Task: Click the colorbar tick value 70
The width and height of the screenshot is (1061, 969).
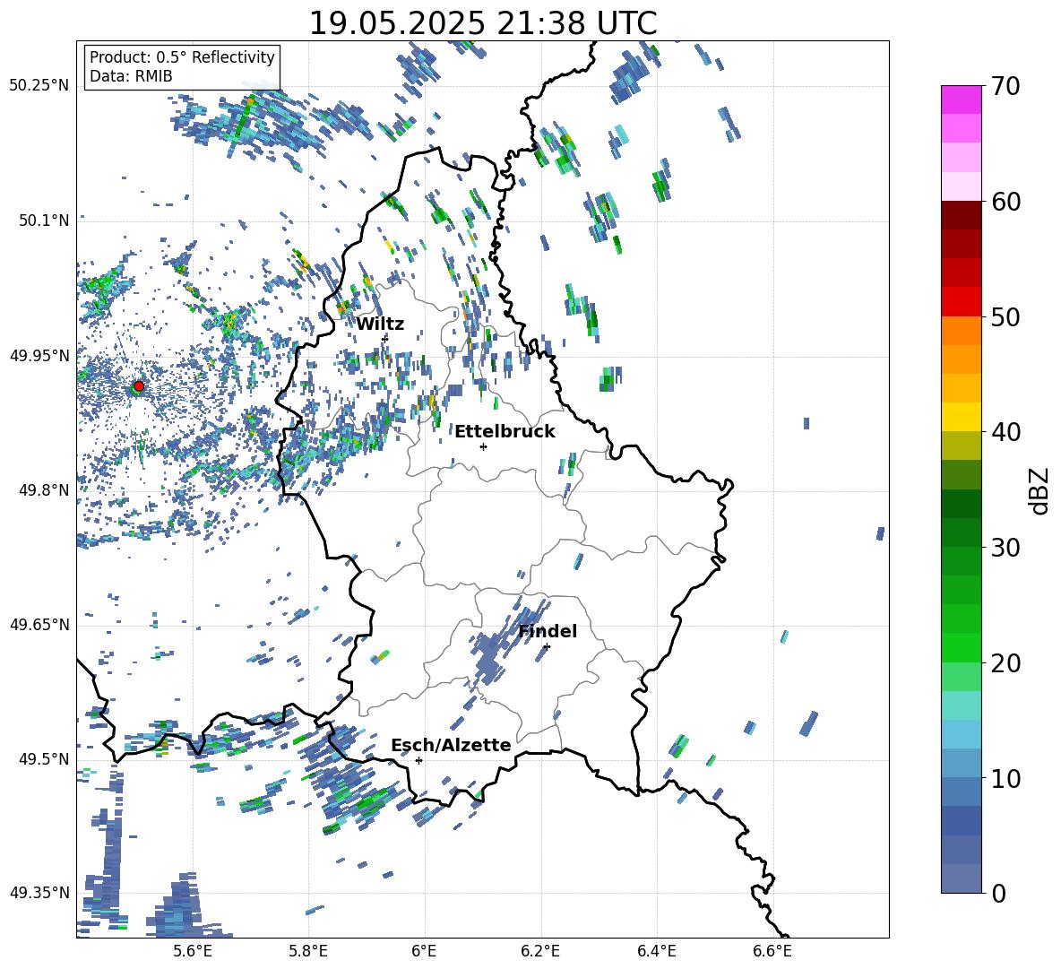Action: (x=1005, y=86)
